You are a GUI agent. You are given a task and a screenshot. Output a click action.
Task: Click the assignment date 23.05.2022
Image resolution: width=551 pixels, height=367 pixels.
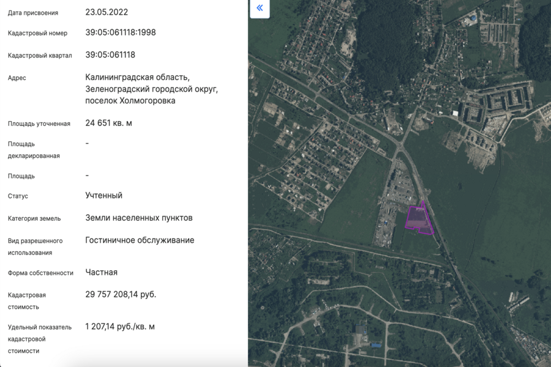(107, 12)
